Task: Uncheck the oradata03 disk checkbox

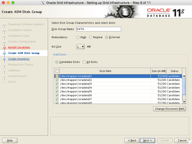Action: 57,84
